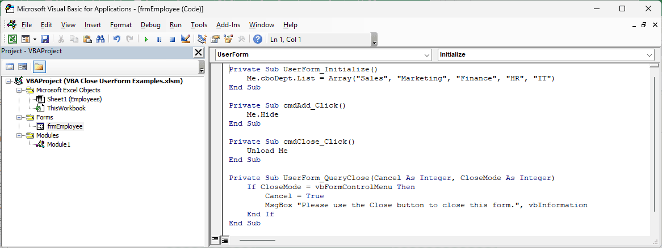Undo the last action

click(117, 40)
